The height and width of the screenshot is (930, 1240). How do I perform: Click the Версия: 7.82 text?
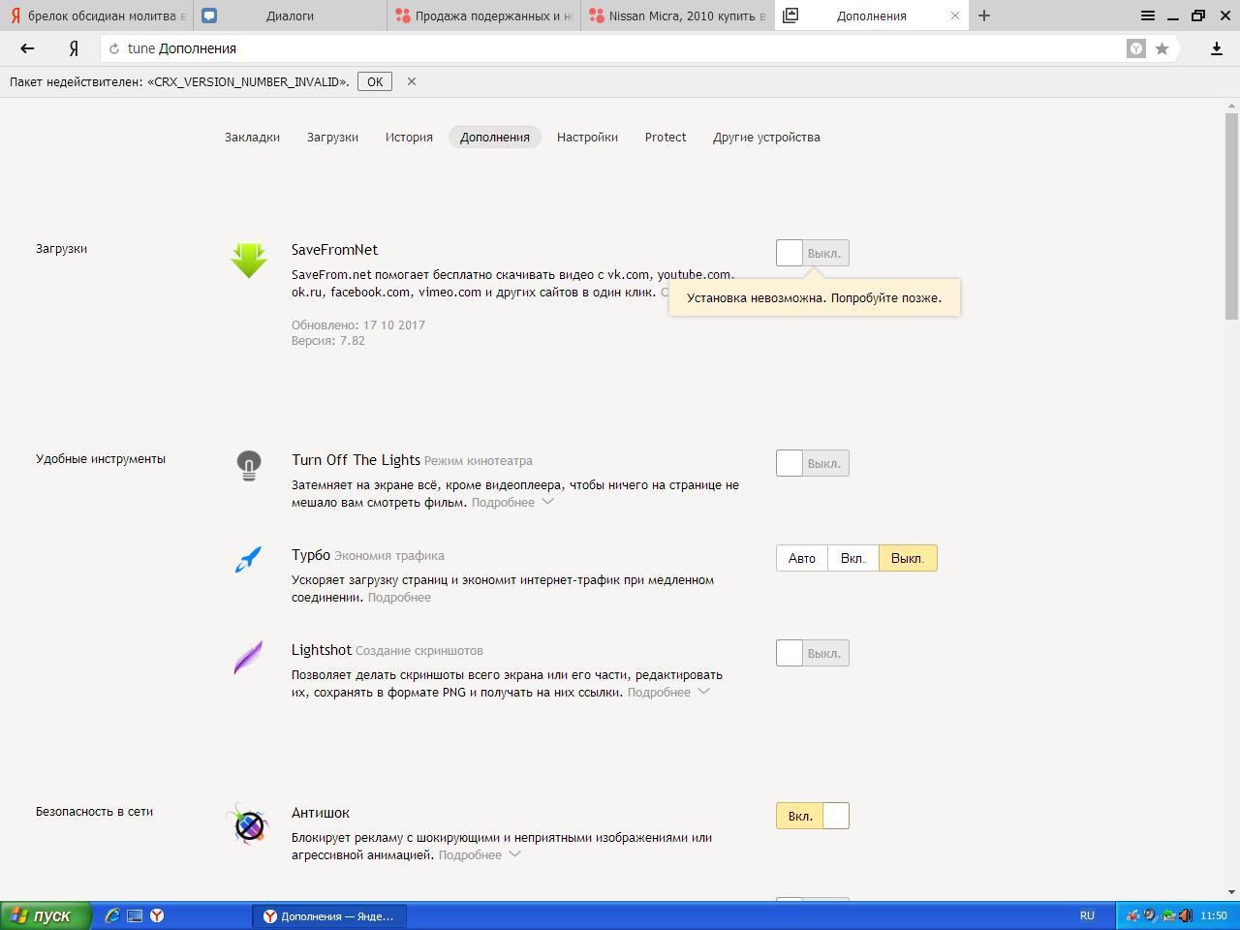(328, 340)
